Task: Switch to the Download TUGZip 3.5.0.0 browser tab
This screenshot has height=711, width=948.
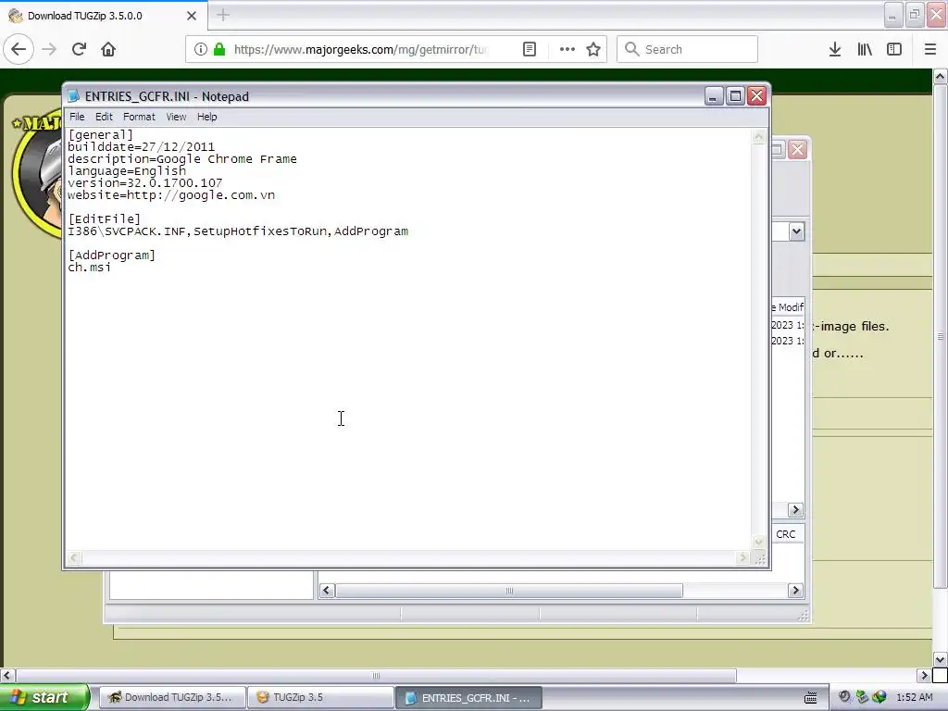Action: pyautogui.click(x=103, y=16)
